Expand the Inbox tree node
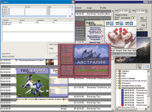Screen dimensions: 152x112 [117, 76]
